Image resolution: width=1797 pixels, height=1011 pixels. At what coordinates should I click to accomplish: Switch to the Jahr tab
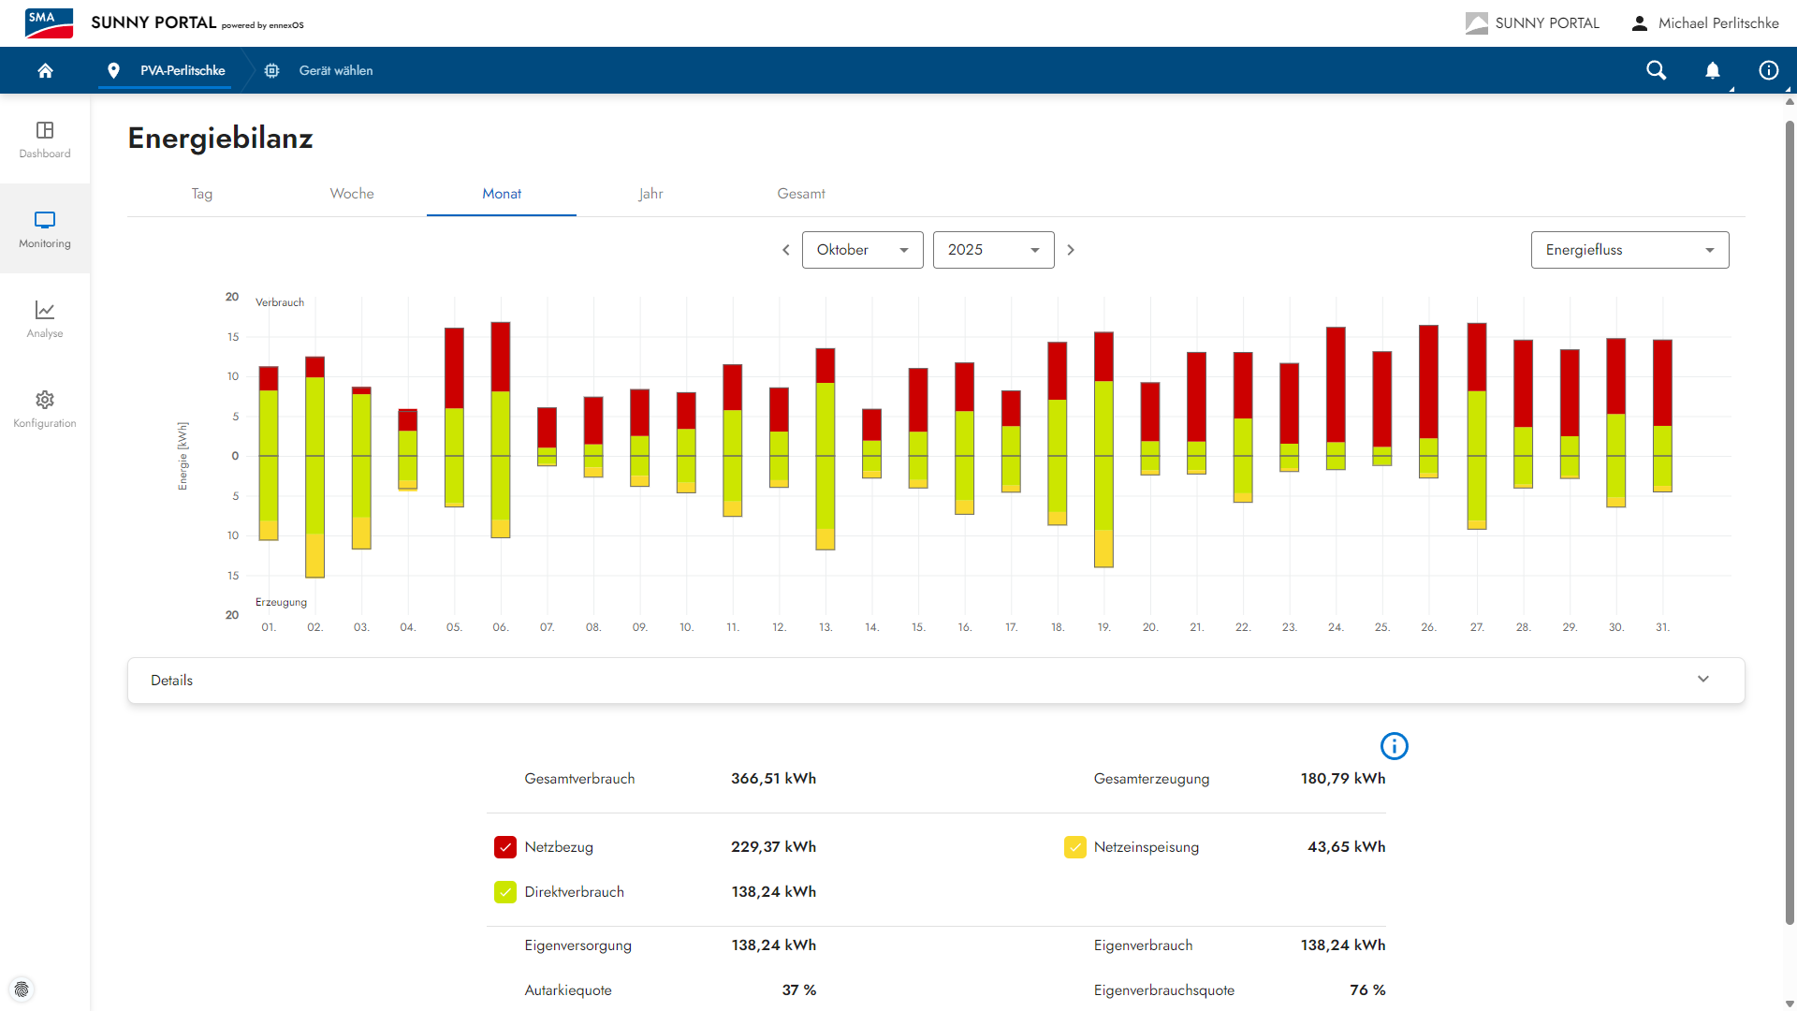pyautogui.click(x=650, y=194)
